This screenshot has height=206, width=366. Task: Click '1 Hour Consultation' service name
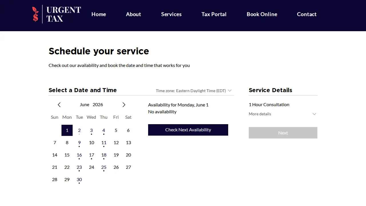click(x=269, y=105)
